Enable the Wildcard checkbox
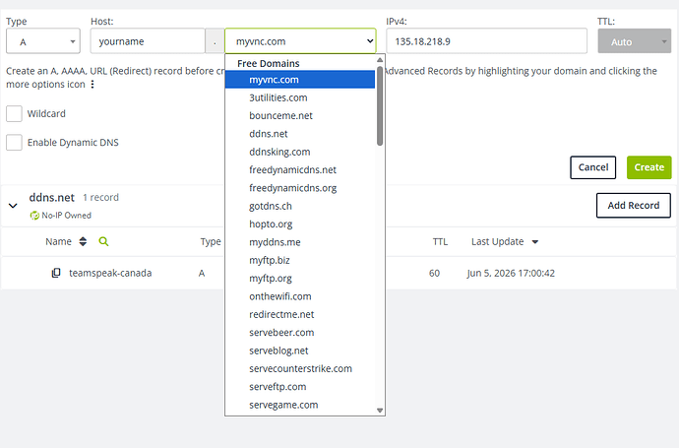Viewport: 679px width, 448px height. [x=14, y=113]
